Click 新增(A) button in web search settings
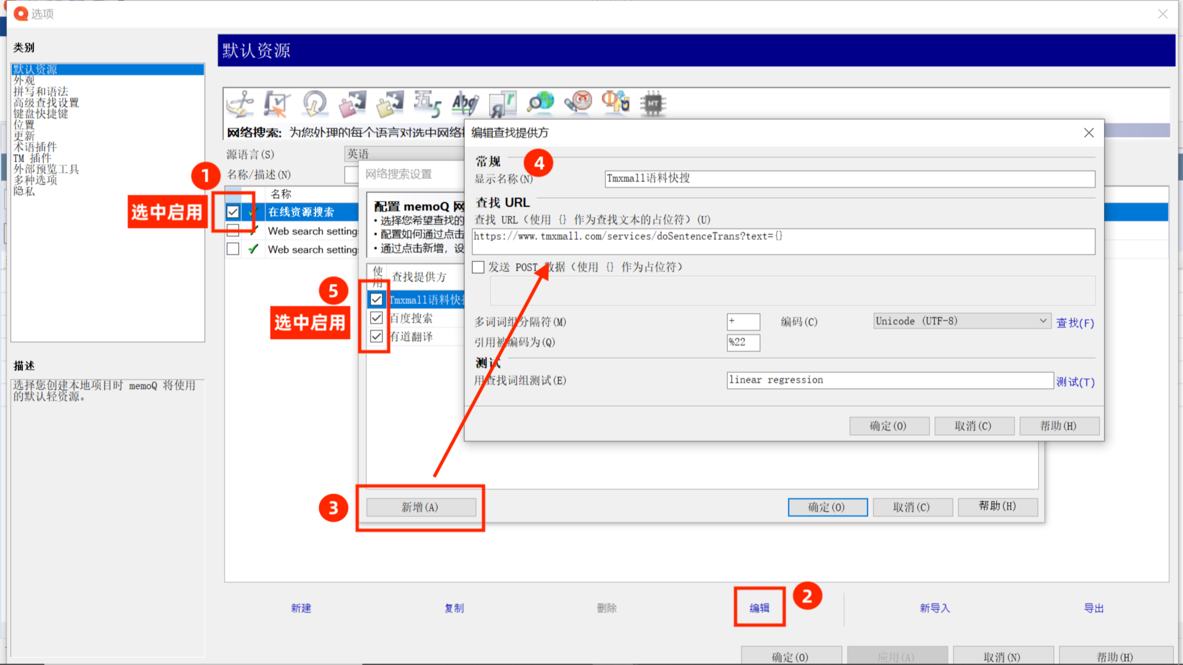1183x665 pixels. pyautogui.click(x=421, y=507)
